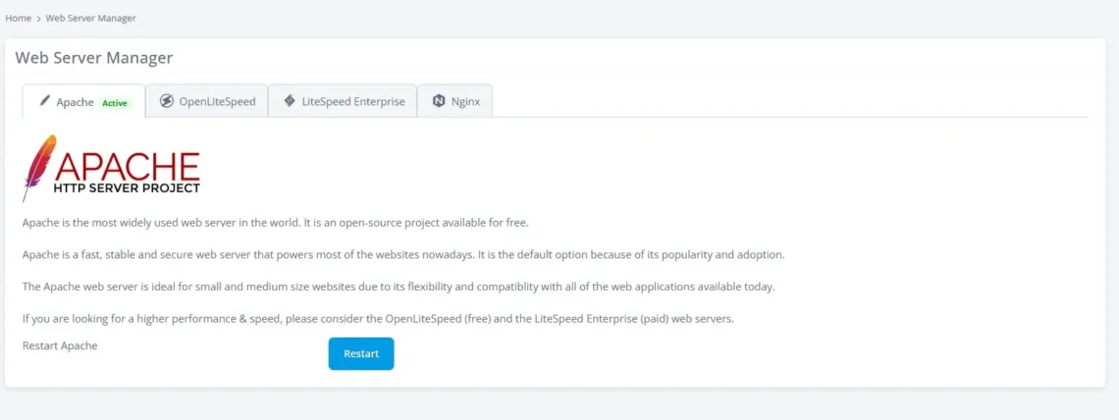
Task: Click paragraph mentioning OpenLiteSpeed higher performance
Action: click(378, 319)
